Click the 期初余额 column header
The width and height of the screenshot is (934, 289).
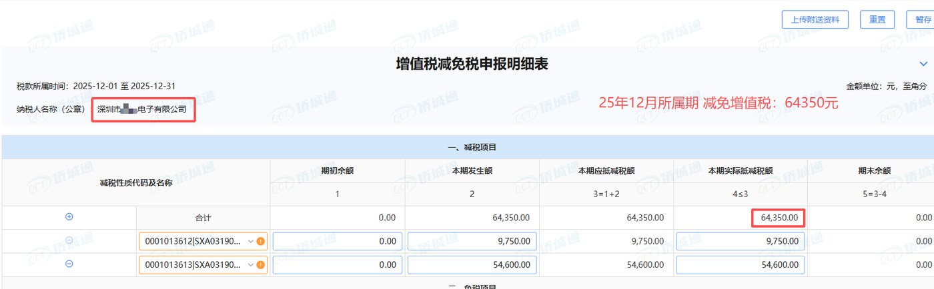coord(337,170)
